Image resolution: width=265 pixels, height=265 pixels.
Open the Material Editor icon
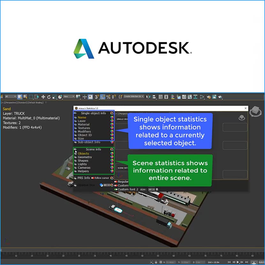(x=202, y=97)
